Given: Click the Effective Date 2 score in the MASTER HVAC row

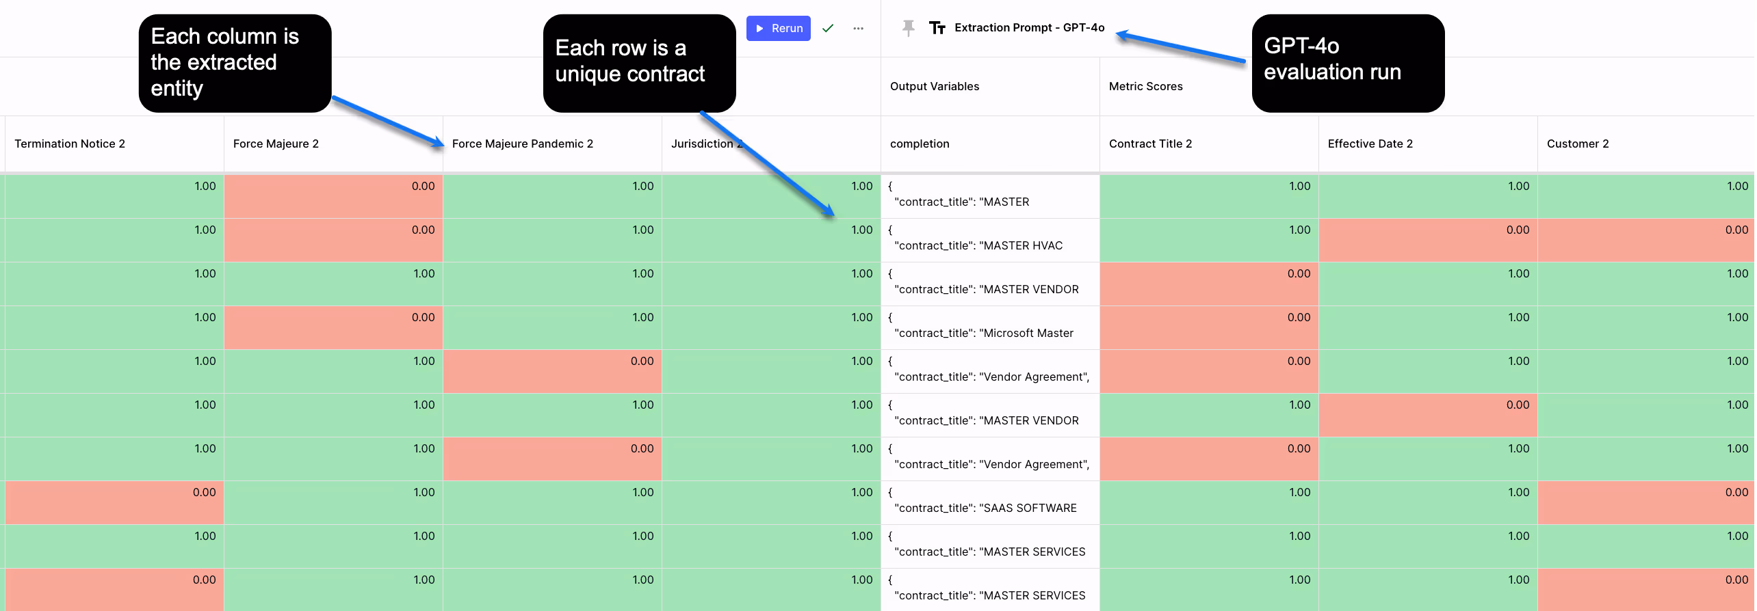Looking at the screenshot, I should [x=1428, y=240].
